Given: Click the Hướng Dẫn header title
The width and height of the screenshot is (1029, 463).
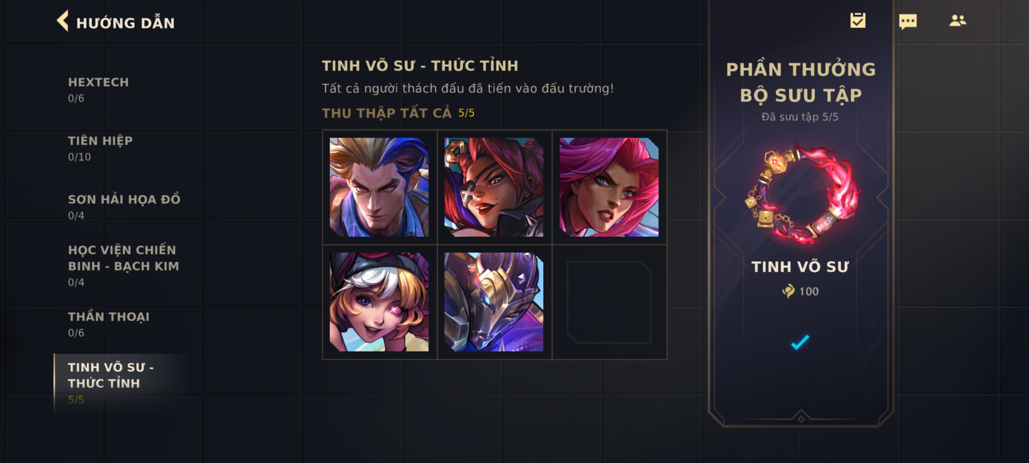Looking at the screenshot, I should (x=126, y=23).
